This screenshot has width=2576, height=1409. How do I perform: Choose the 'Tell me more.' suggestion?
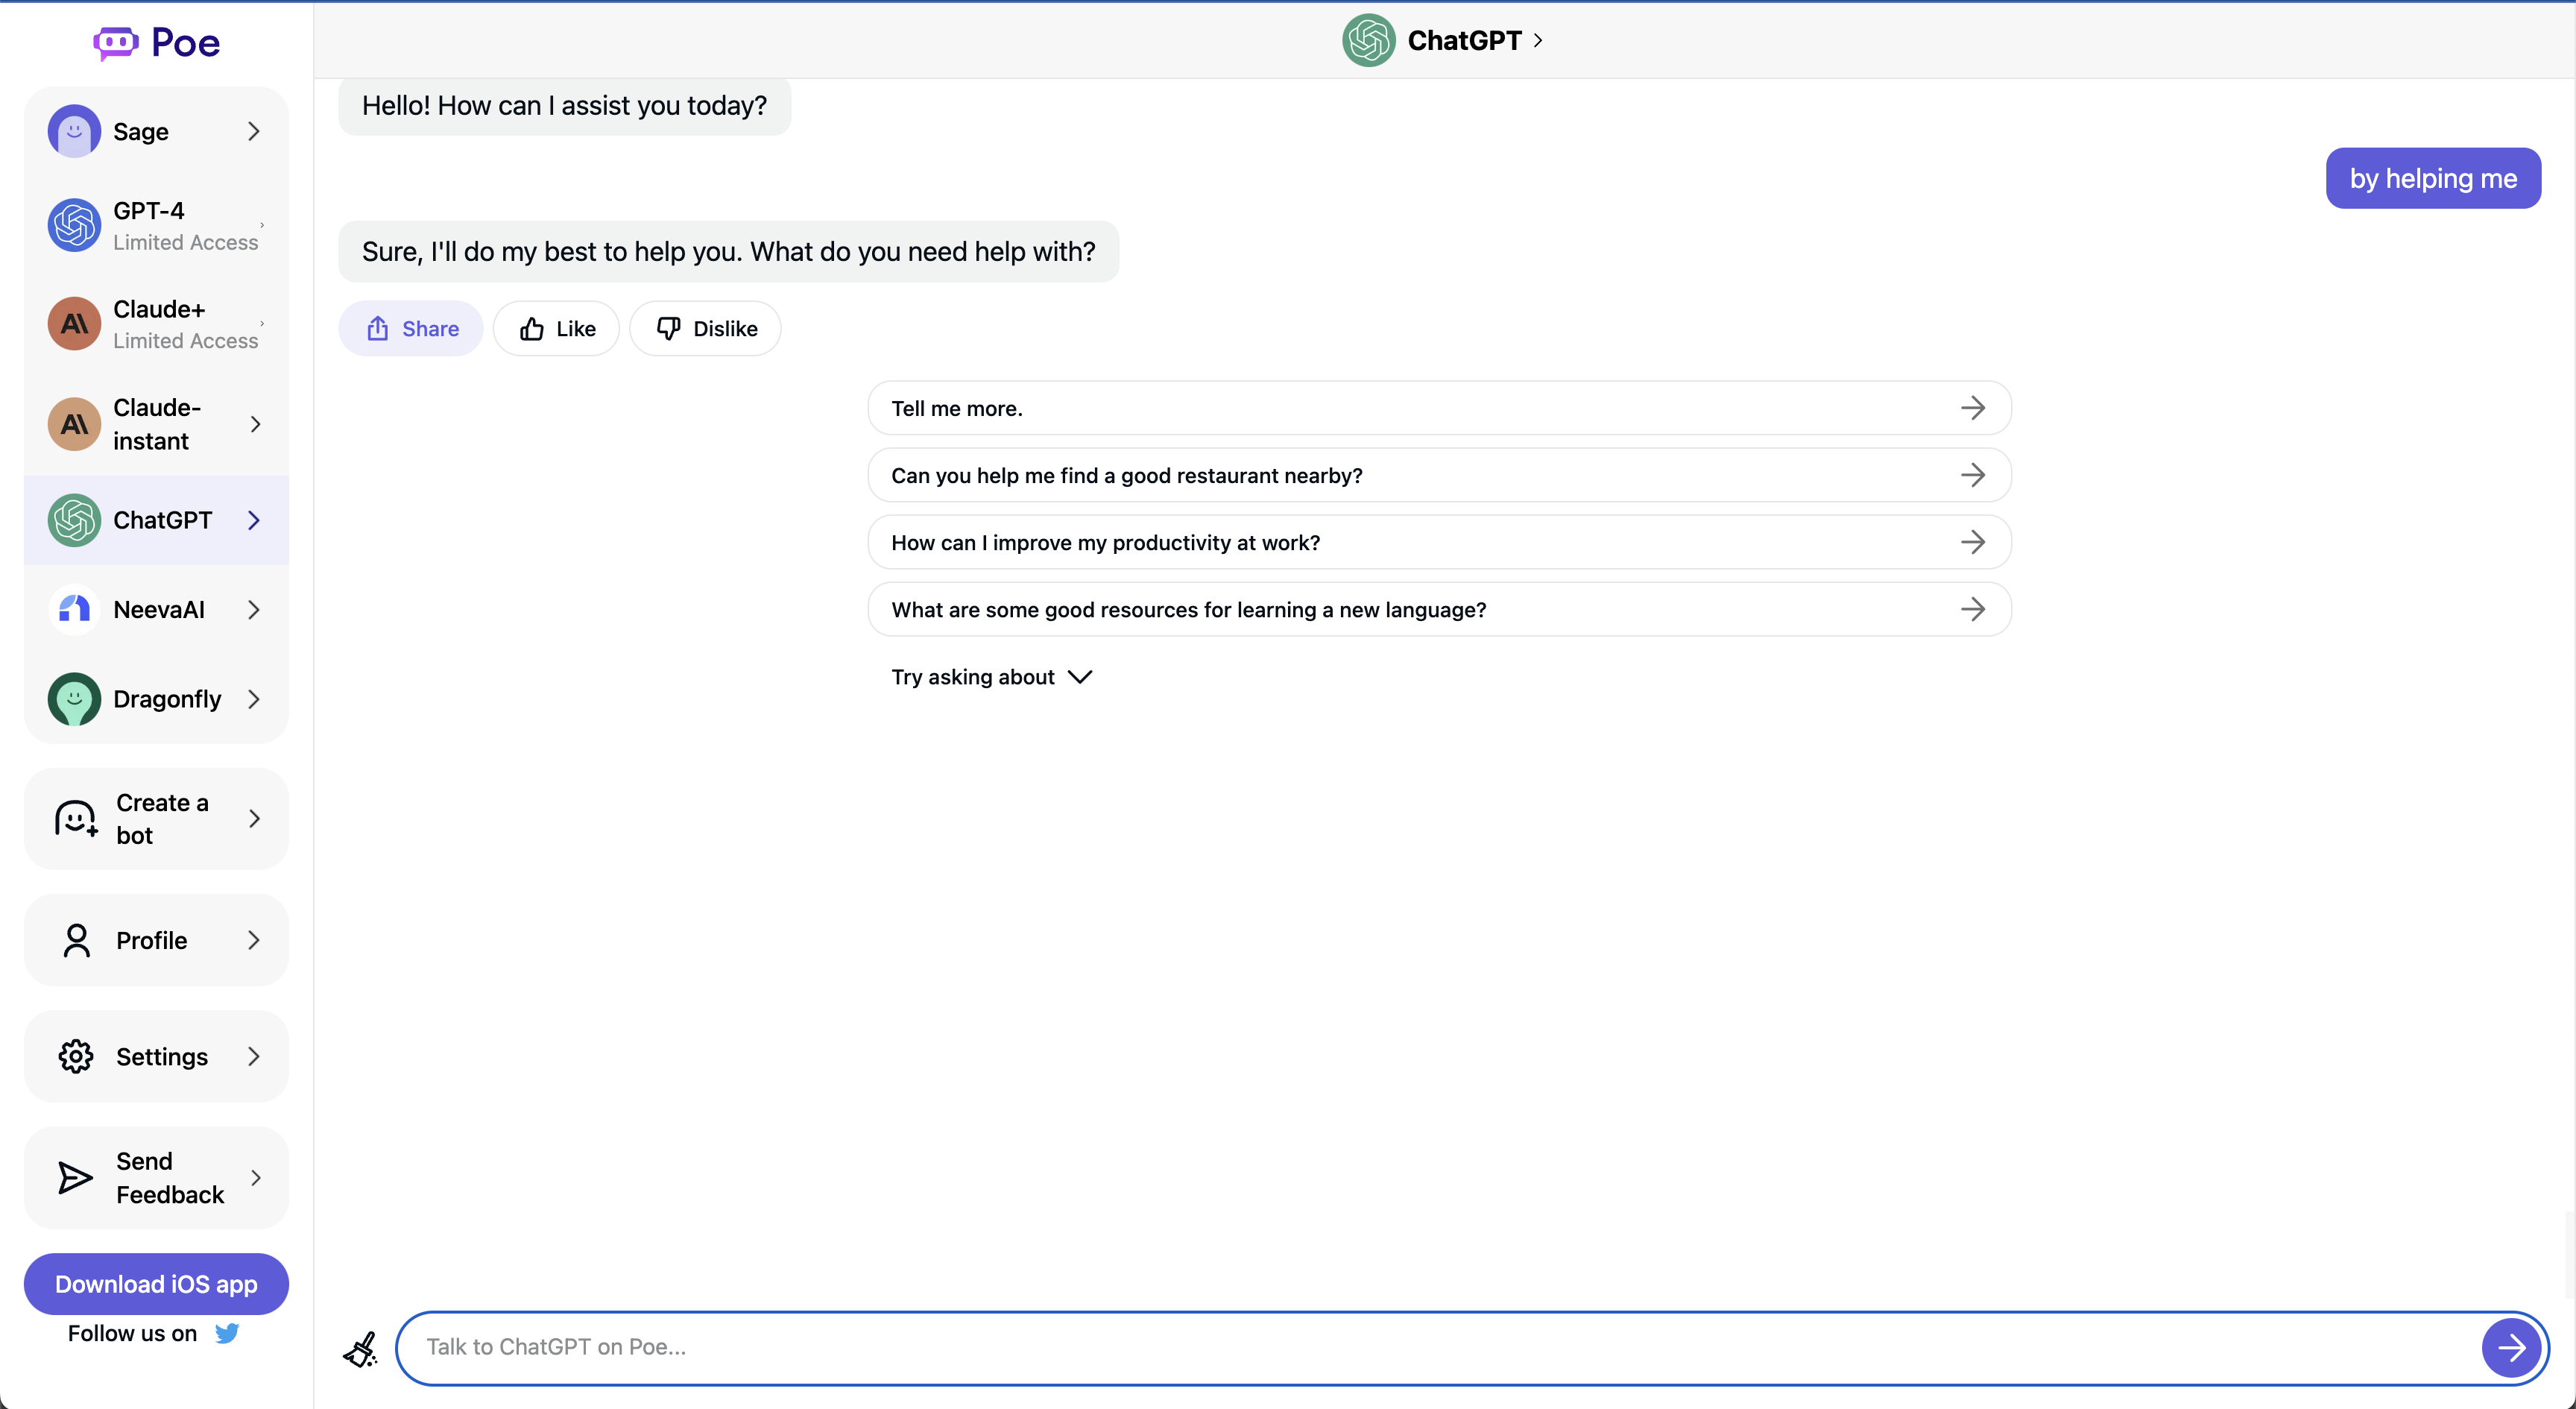tap(1438, 408)
